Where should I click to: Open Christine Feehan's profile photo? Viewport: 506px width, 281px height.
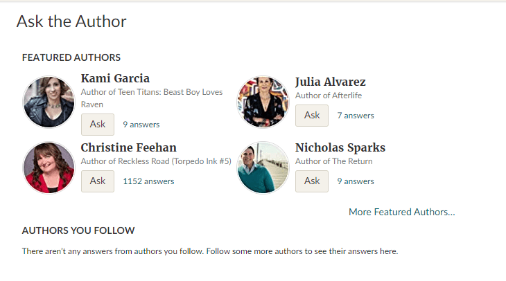click(49, 167)
